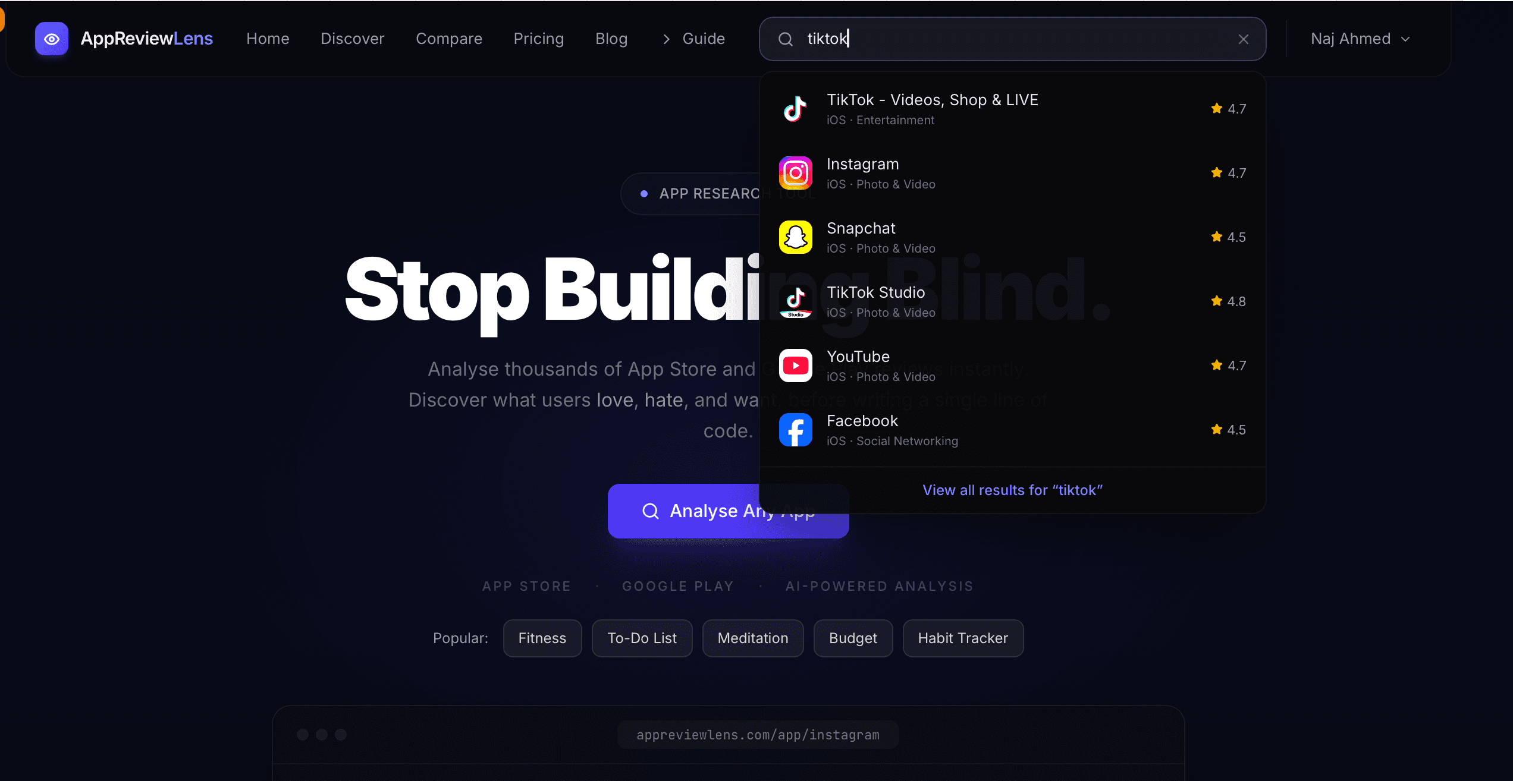The width and height of the screenshot is (1513, 781).
Task: Go to the Pricing page
Action: (539, 39)
